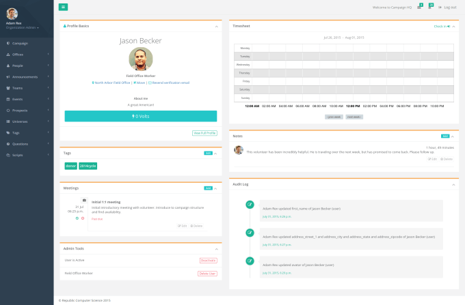Click the donor tag

71,166
